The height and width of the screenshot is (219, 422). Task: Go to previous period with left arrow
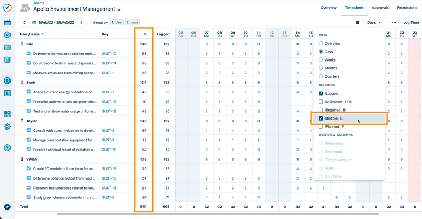(24, 23)
